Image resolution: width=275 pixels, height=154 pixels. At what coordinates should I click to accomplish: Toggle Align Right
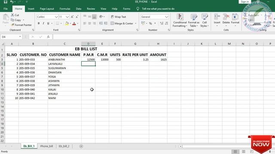tap(95, 24)
